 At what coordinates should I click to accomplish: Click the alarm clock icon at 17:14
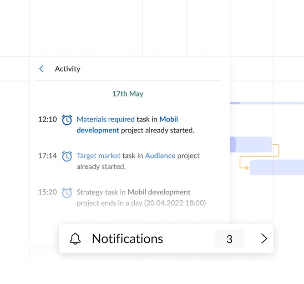point(67,156)
